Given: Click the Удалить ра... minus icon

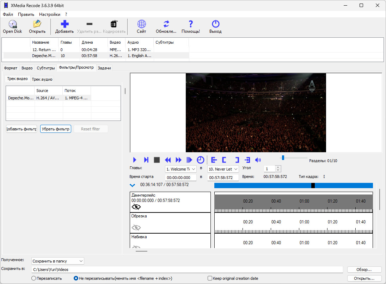Looking at the screenshot, I should pyautogui.click(x=89, y=24).
